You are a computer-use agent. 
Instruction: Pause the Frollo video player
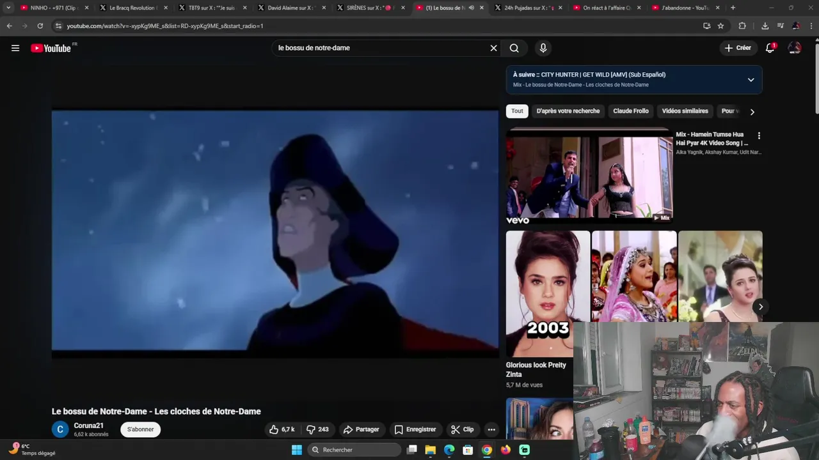point(275,231)
